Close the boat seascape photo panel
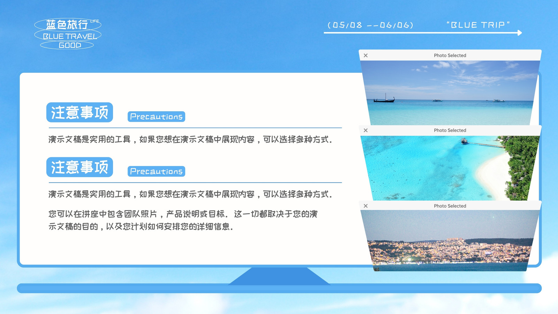Image resolution: width=558 pixels, height=314 pixels. [x=365, y=55]
